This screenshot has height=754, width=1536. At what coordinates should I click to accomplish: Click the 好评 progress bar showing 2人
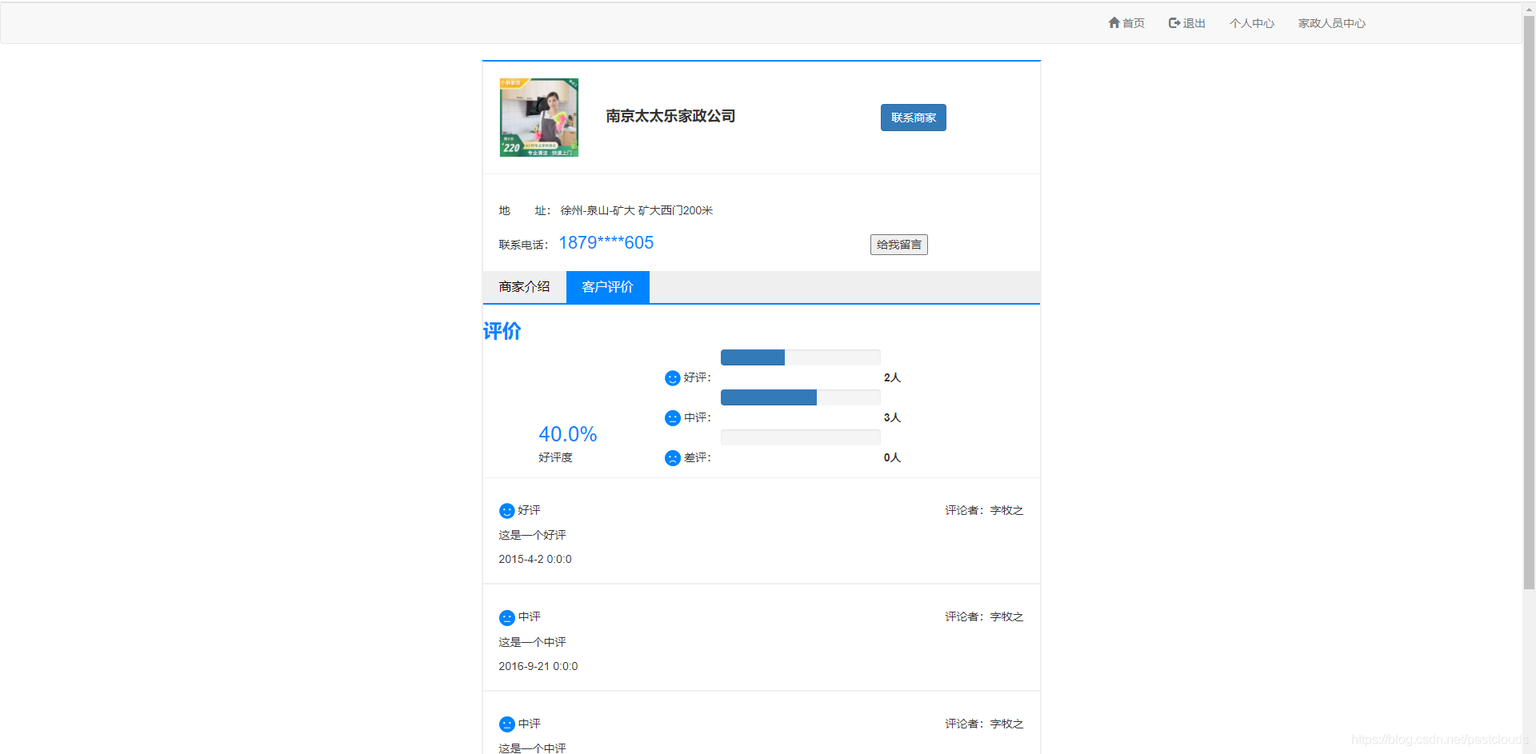(x=800, y=357)
